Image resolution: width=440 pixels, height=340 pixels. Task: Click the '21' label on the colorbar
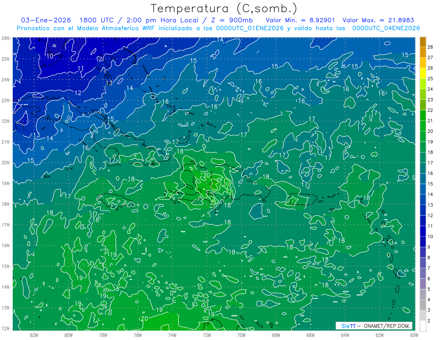430,121
